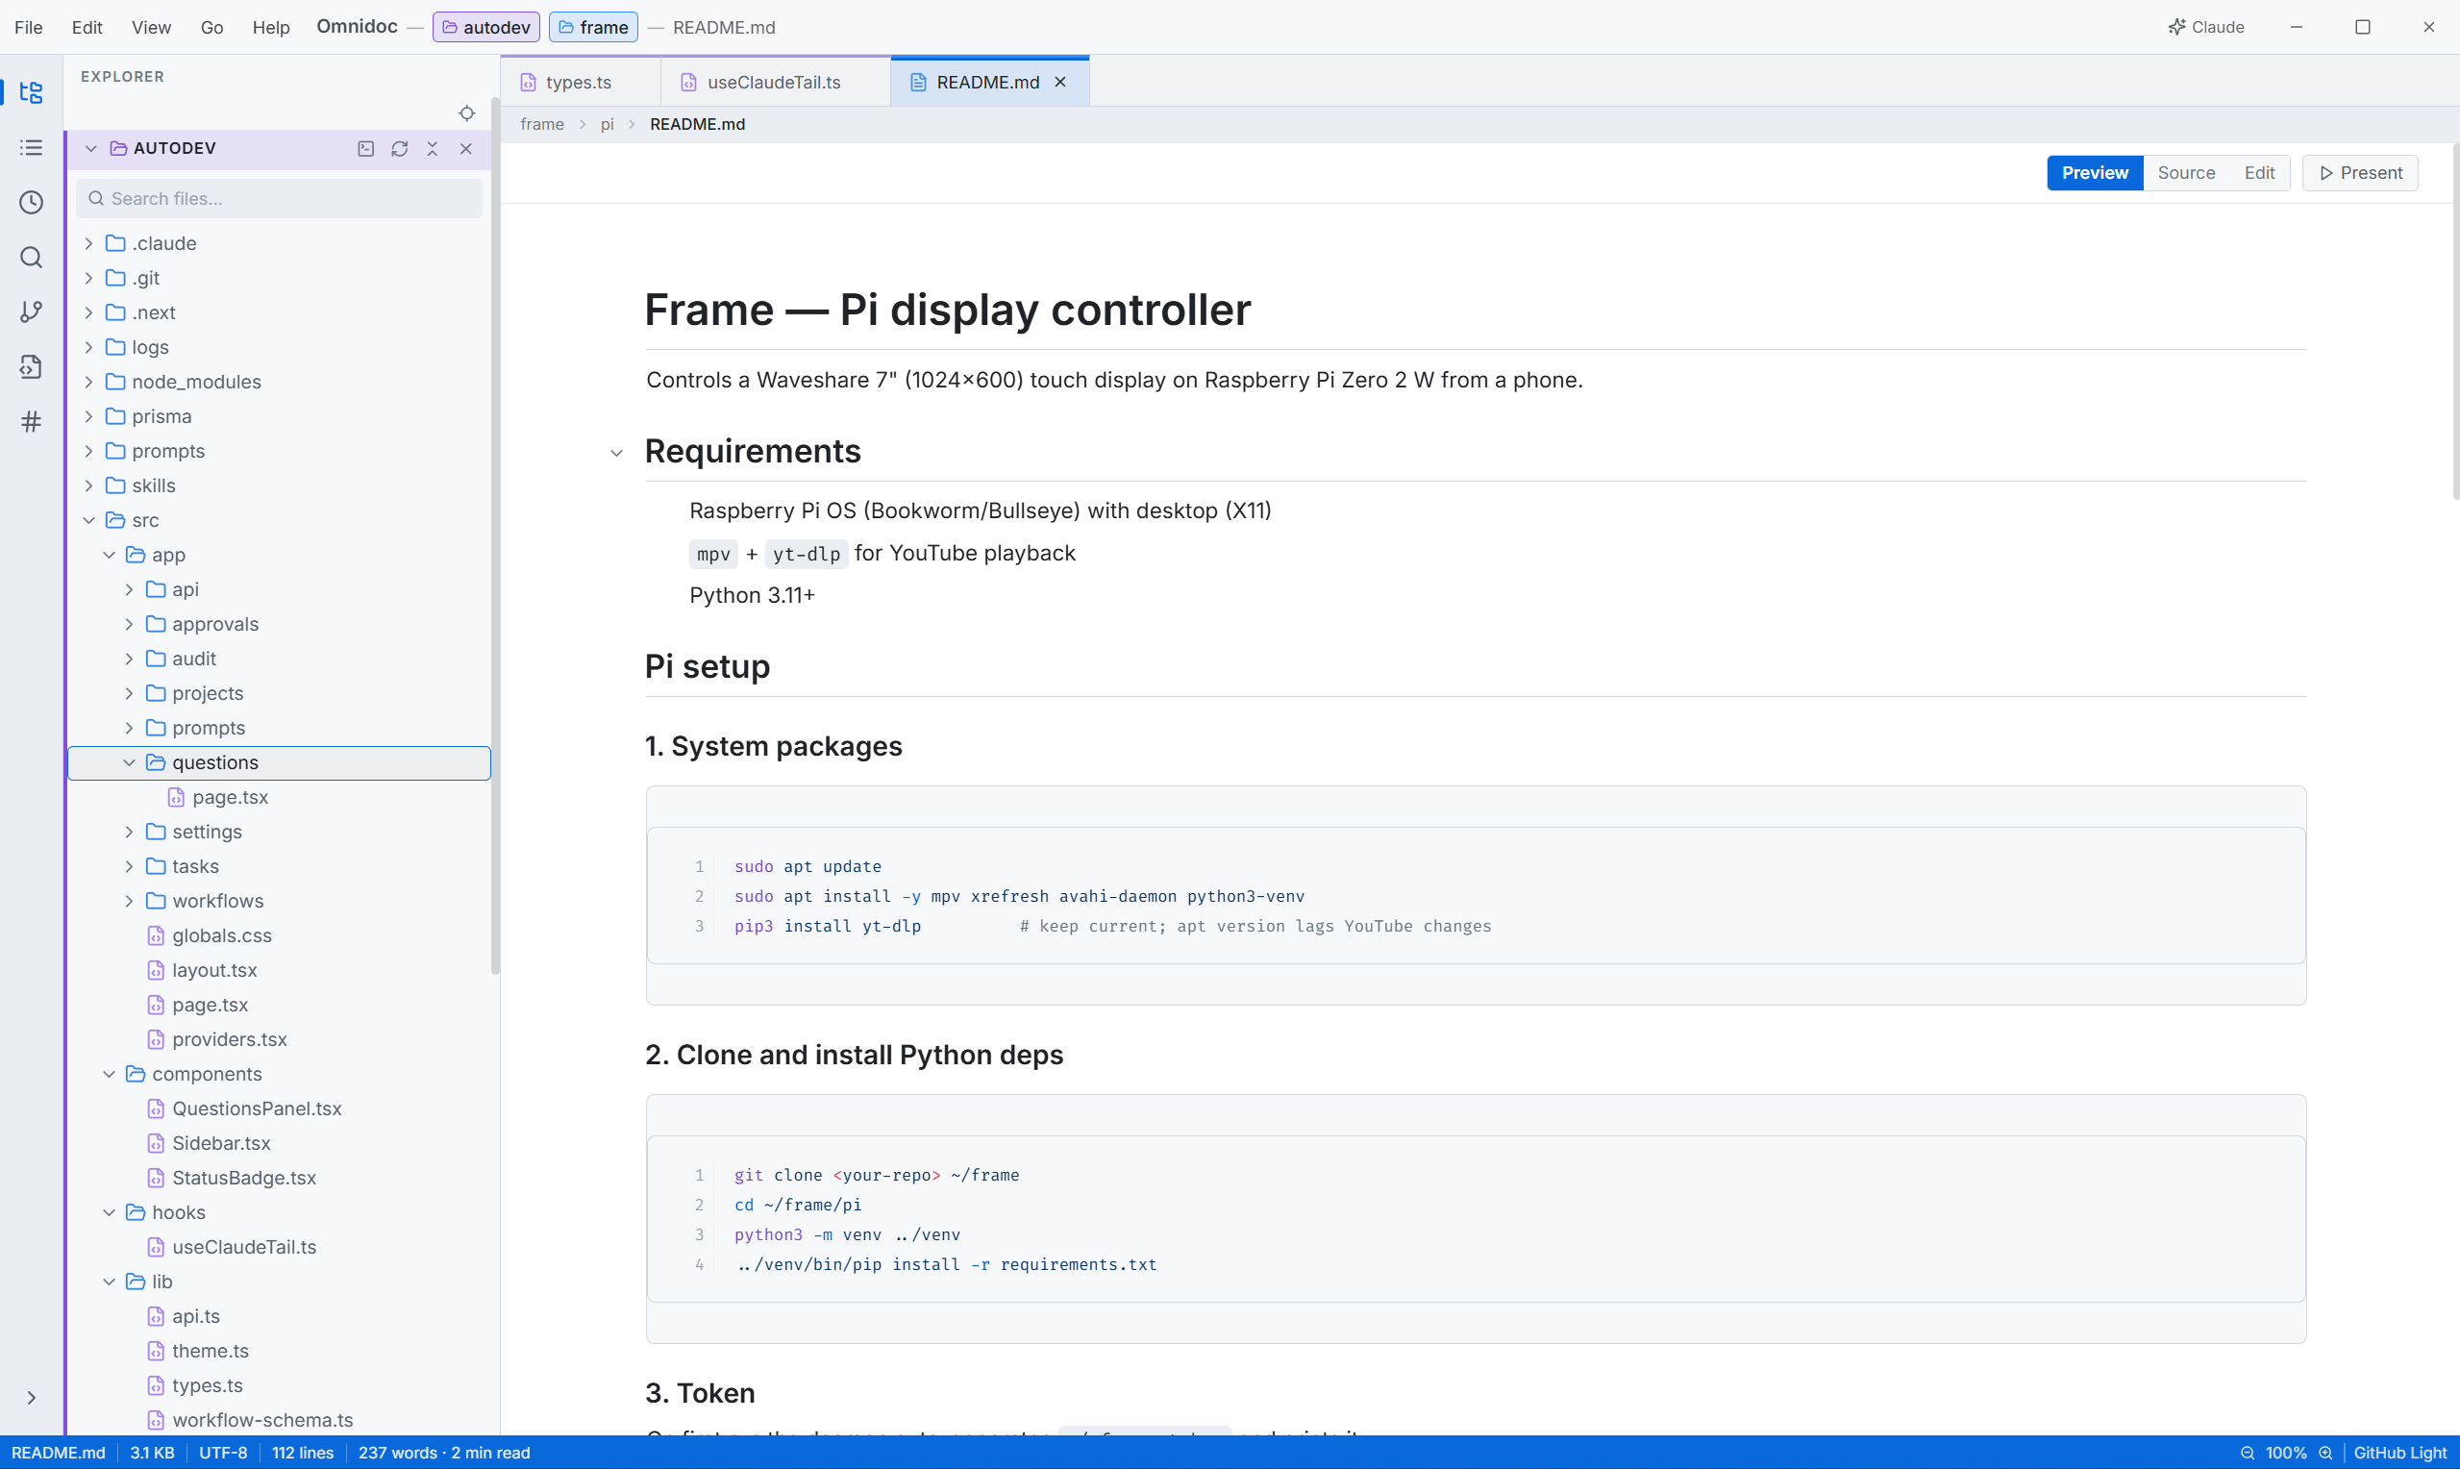
Task: Click 112 lines in status bar
Action: point(303,1454)
